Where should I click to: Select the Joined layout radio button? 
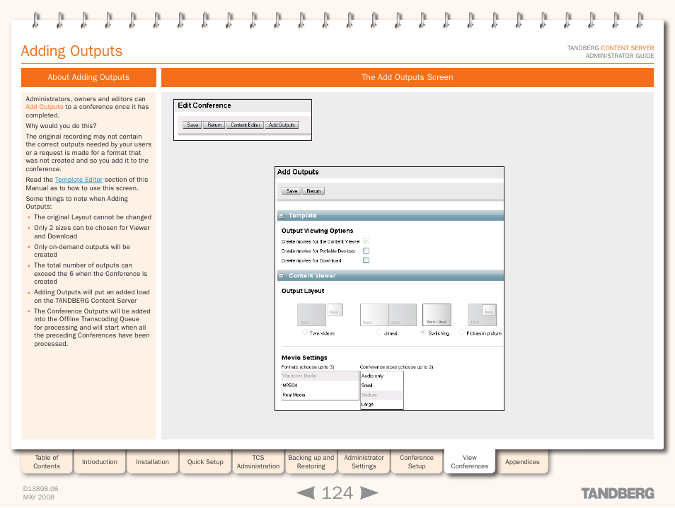coord(379,333)
